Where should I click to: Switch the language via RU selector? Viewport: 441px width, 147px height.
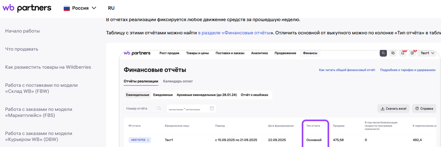(111, 8)
